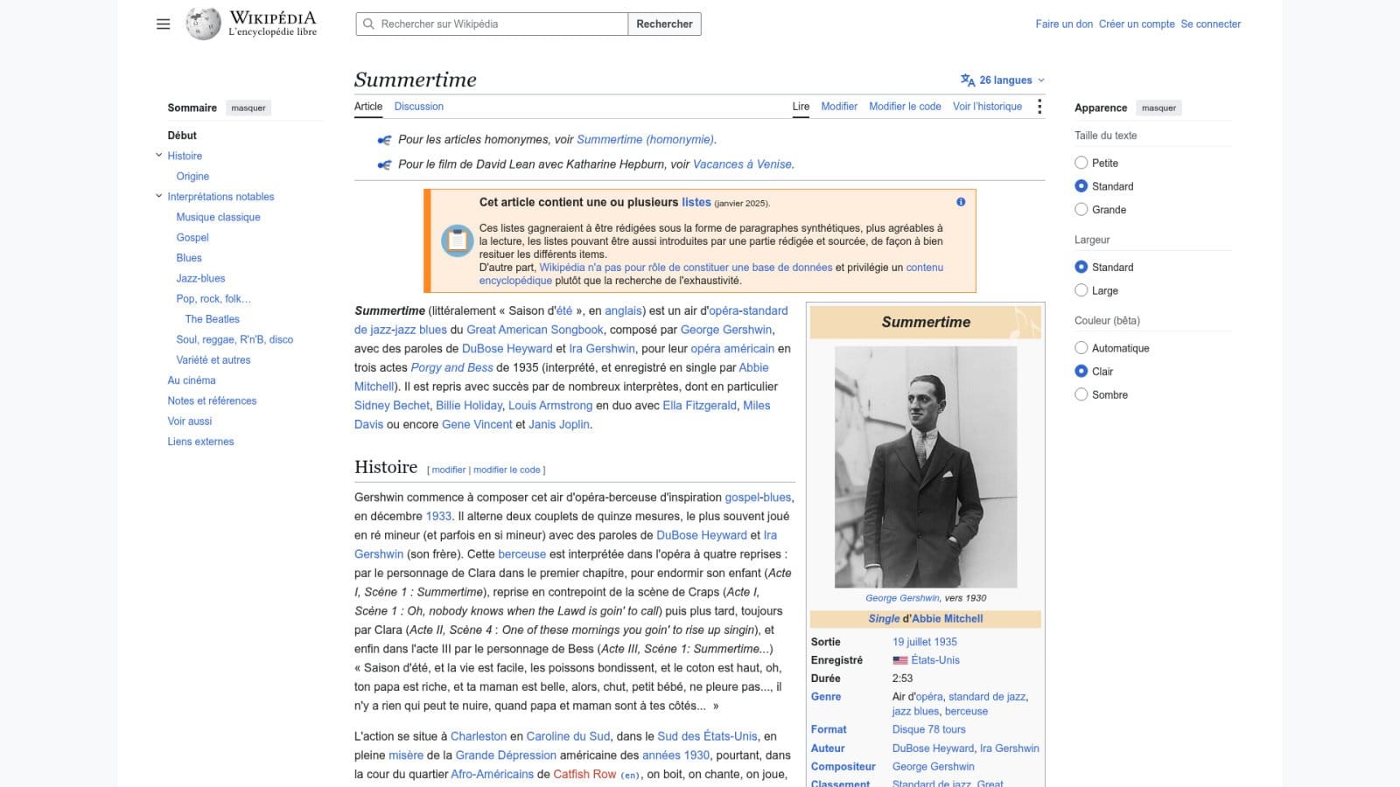This screenshot has height=787, width=1400.
Task: Open the Modifier tab
Action: click(839, 107)
